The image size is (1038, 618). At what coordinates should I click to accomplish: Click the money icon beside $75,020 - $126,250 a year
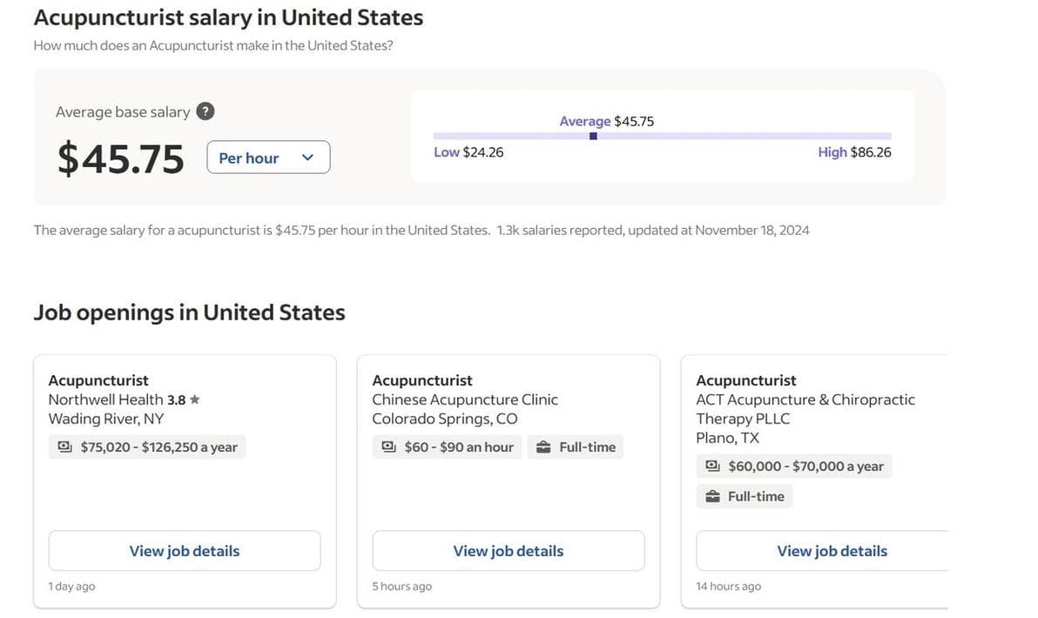(x=64, y=447)
